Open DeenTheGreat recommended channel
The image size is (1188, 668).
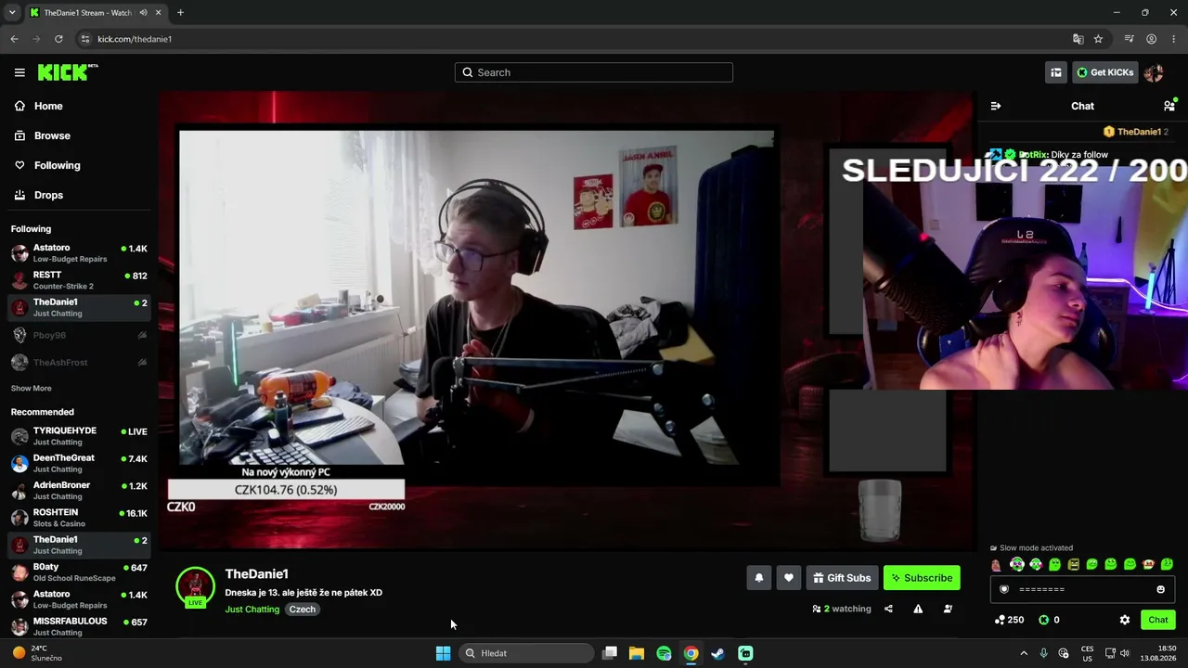point(78,463)
